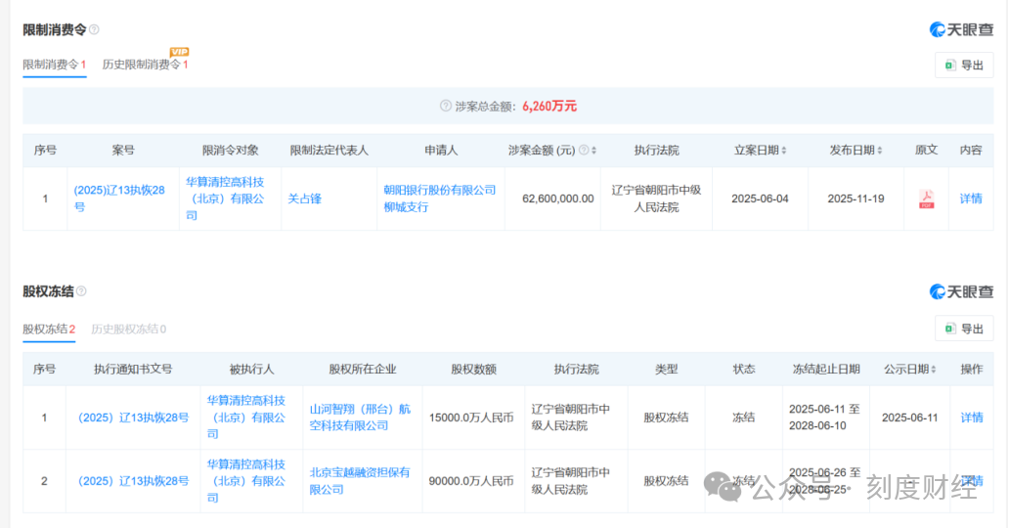1009x528 pixels.
Task: Open 山河智翔（邢台）航空科技有限公司 link
Action: pos(360,418)
